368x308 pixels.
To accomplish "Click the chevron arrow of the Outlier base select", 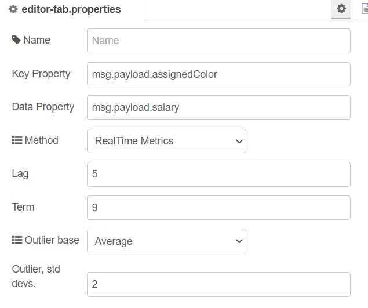I will (x=239, y=241).
